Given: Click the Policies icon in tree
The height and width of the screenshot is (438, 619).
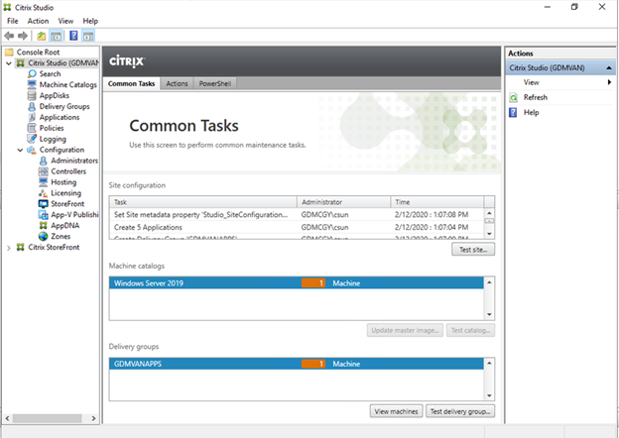Looking at the screenshot, I should [x=32, y=128].
